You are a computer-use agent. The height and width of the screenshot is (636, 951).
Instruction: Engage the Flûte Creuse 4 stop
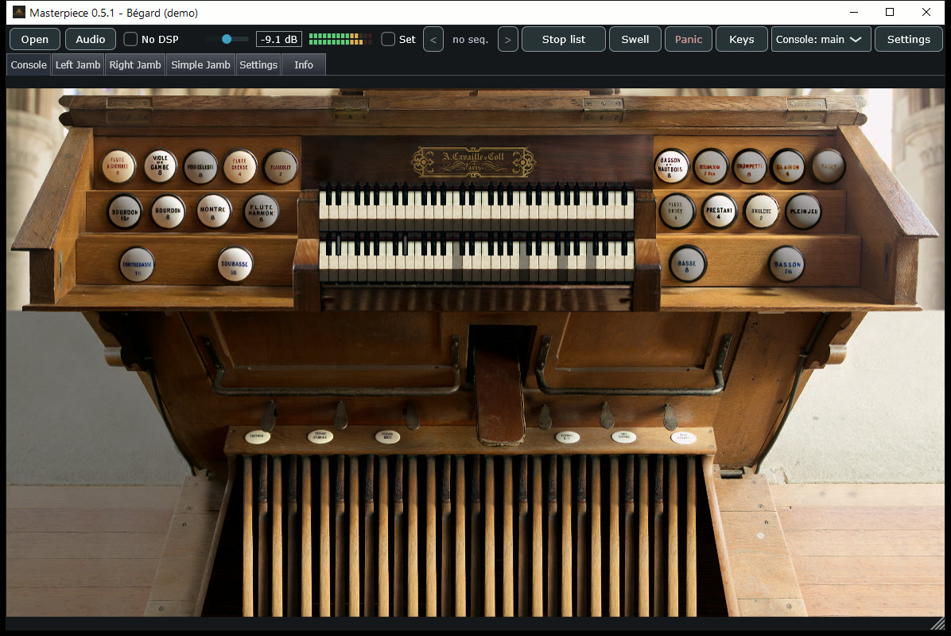pos(240,166)
